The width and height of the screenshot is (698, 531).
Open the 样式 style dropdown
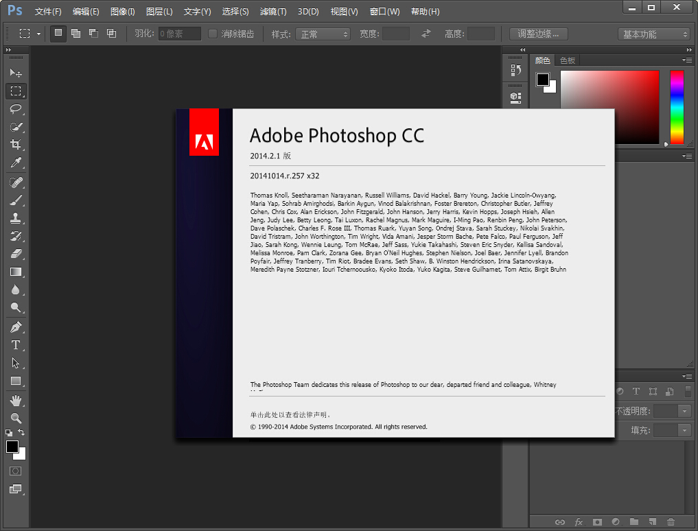pyautogui.click(x=324, y=34)
